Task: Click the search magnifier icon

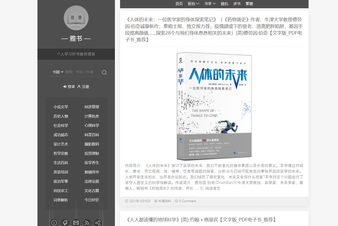Action: tap(104, 72)
